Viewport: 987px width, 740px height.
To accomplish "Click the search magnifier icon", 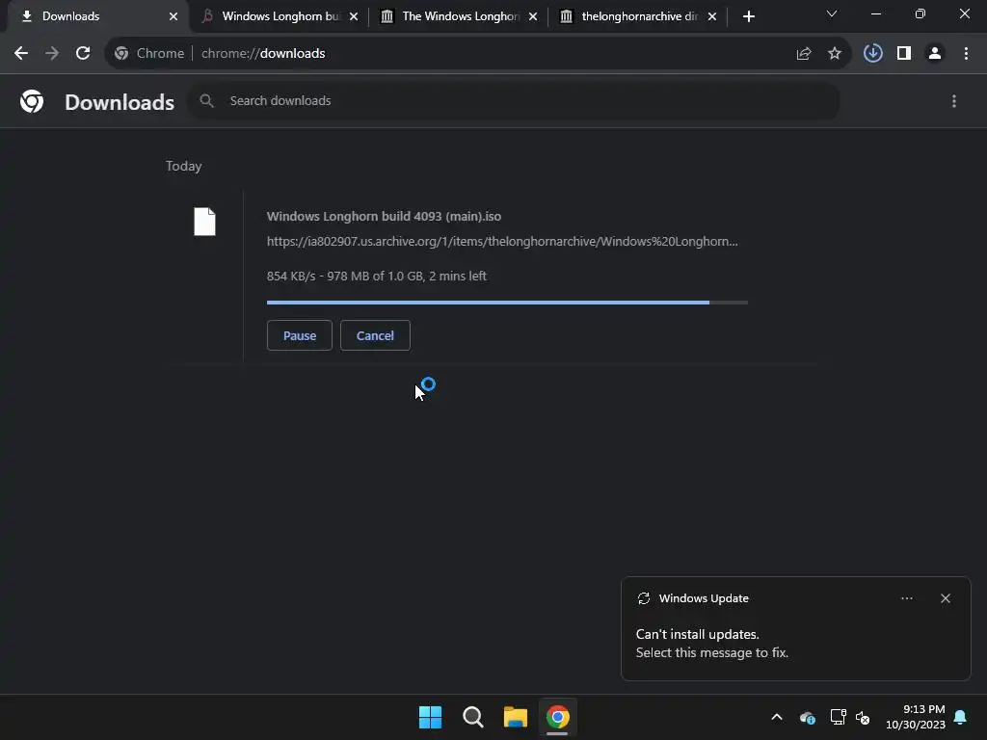I will pyautogui.click(x=206, y=100).
